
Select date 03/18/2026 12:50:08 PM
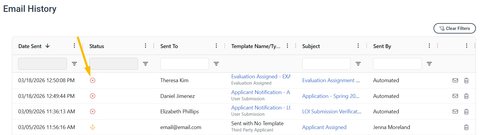(x=46, y=80)
